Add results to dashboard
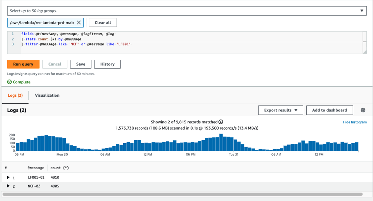This screenshot has width=373, height=201. coord(330,110)
